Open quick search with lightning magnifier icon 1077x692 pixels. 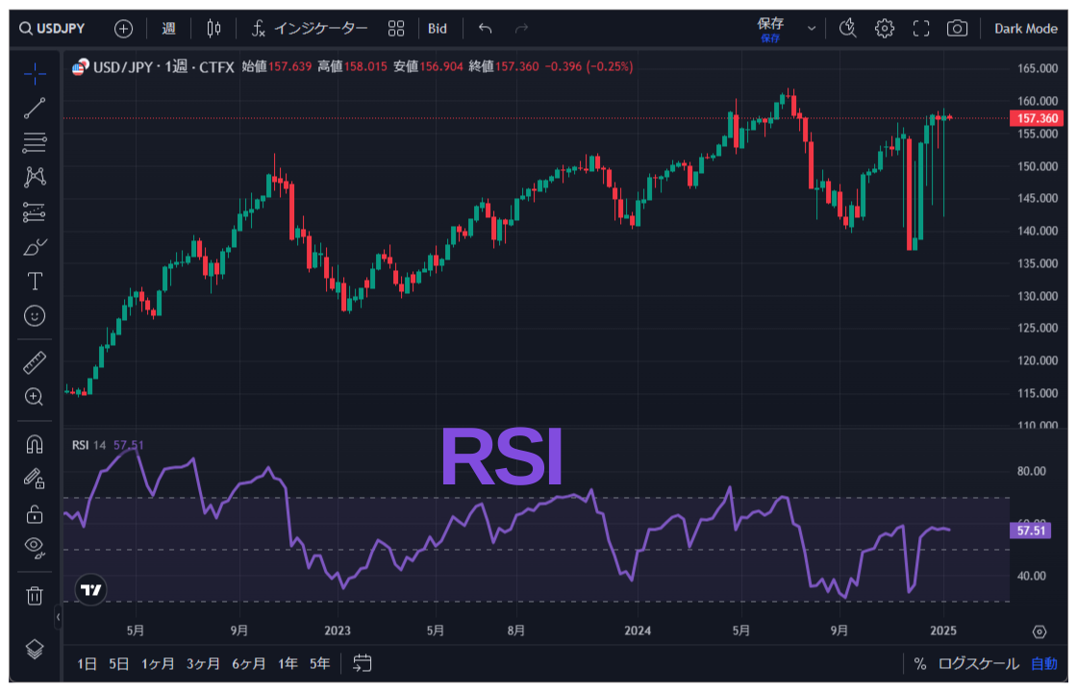(848, 29)
